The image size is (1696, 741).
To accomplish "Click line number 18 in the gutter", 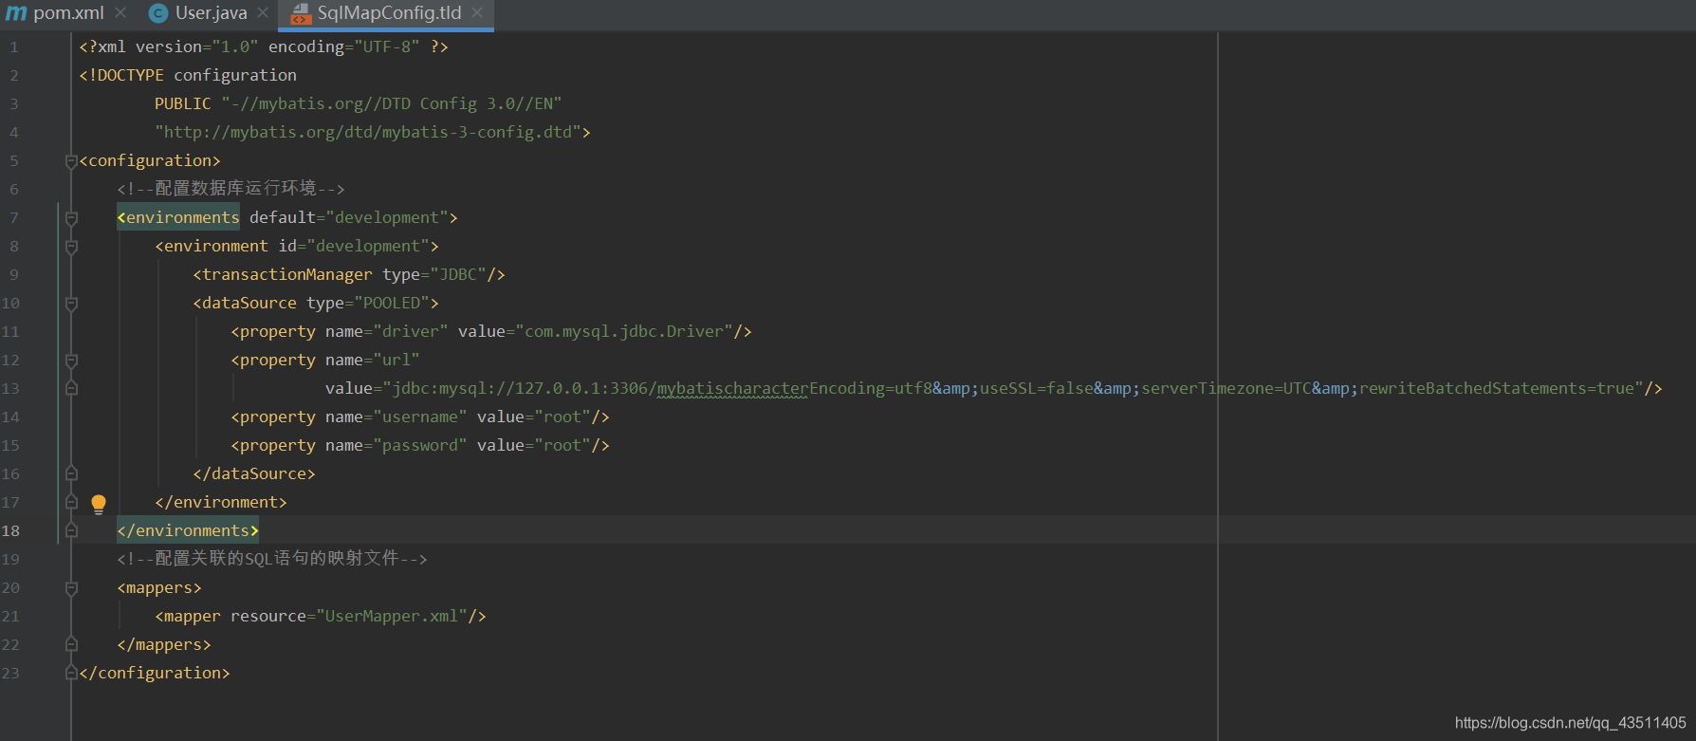I will click(x=10, y=530).
